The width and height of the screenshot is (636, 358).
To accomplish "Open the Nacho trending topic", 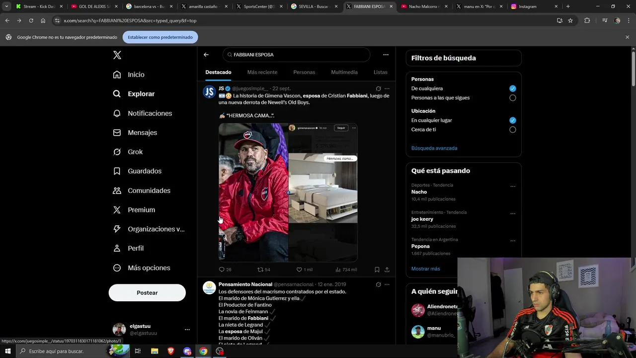I will pos(419,192).
